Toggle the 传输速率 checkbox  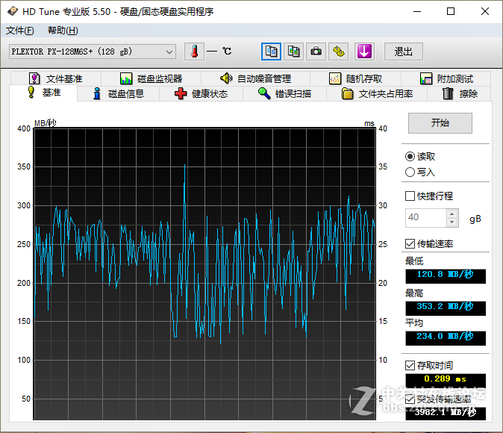(410, 244)
